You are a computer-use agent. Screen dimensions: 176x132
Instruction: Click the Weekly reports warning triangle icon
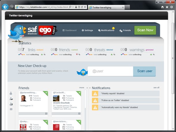[95, 94]
